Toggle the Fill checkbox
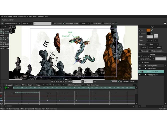The width and height of the screenshot is (167, 125). pos(140,30)
